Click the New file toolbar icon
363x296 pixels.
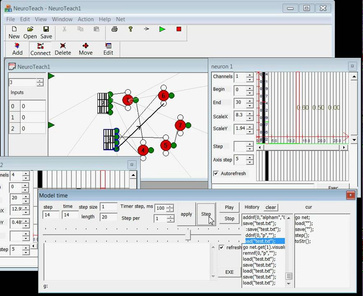14,29
